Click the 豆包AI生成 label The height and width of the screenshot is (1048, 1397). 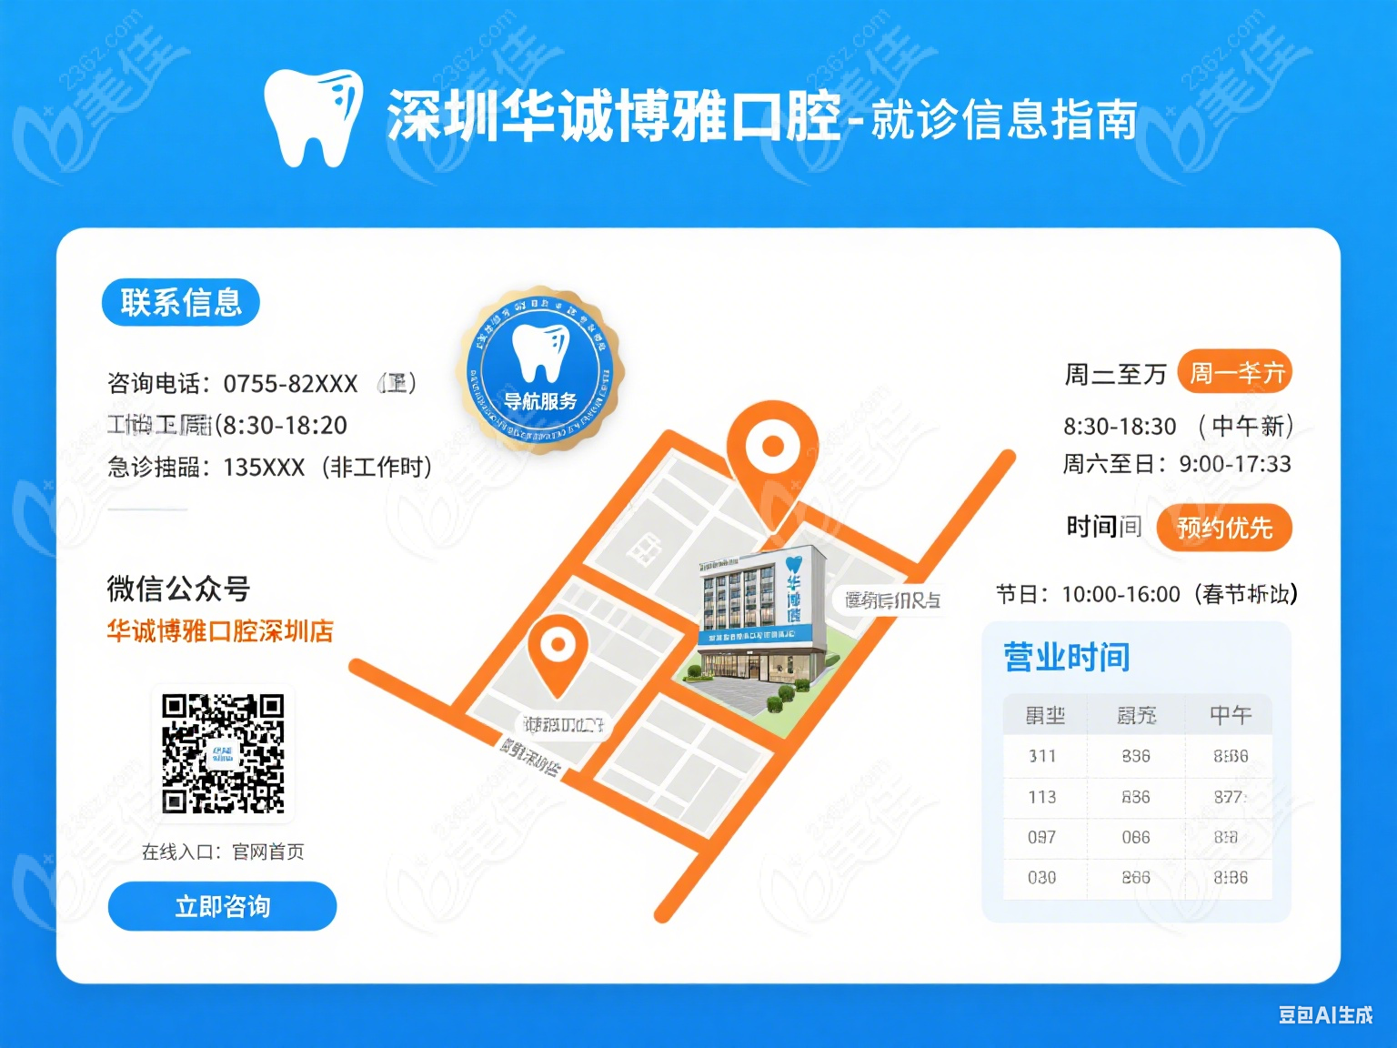(x=1326, y=1015)
